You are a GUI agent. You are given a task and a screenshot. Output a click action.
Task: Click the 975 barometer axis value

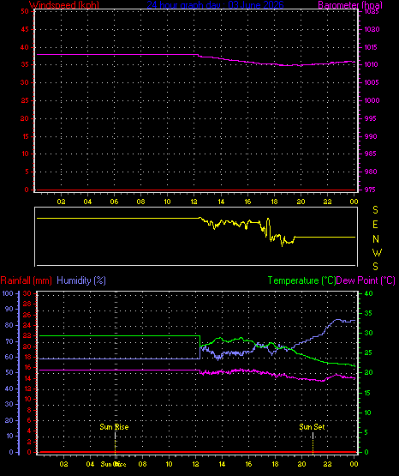[371, 190]
